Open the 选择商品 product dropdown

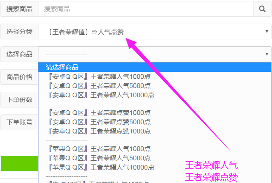(155, 54)
